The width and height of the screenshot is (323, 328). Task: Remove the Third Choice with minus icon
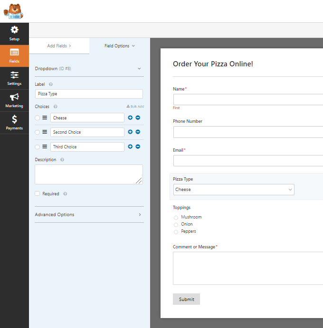[x=138, y=147]
